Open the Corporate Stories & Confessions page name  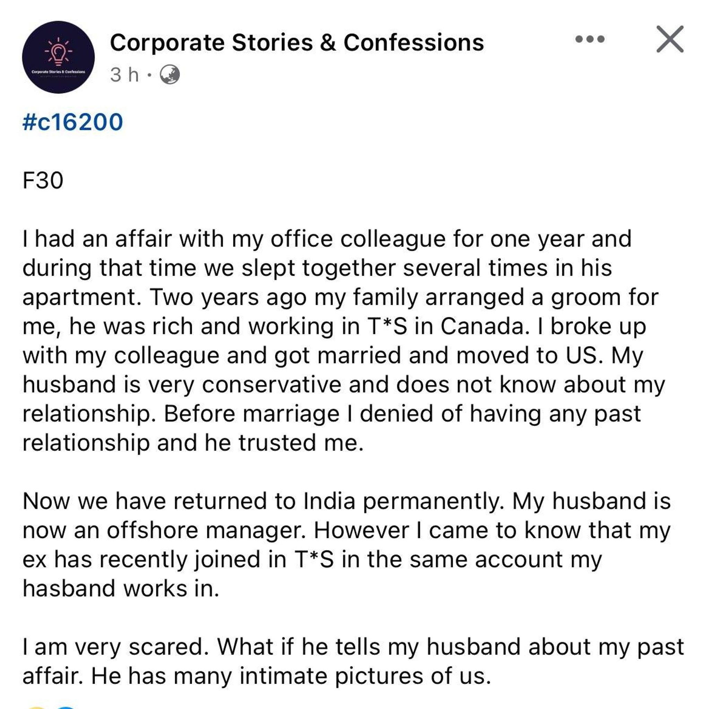coord(297,42)
